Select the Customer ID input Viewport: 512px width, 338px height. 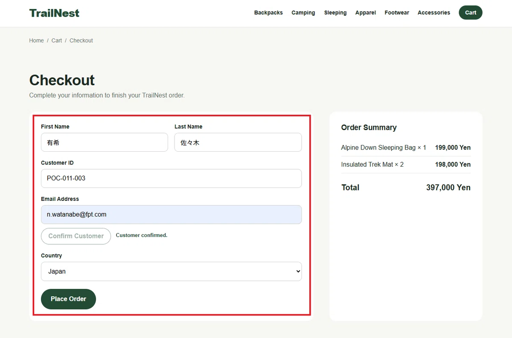pos(171,179)
